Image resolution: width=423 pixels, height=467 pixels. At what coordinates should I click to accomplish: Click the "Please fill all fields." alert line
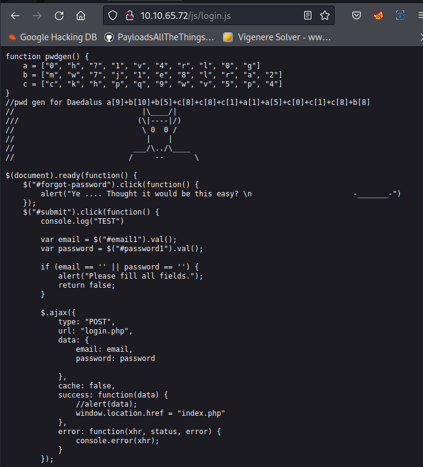coord(130,276)
